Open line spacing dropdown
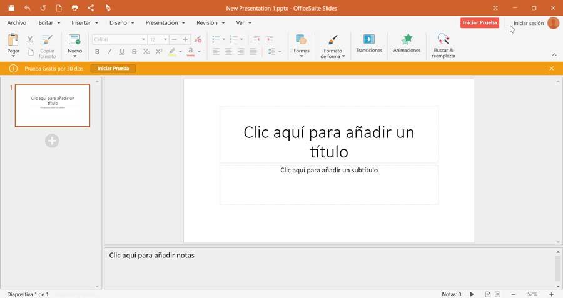This screenshot has width=563, height=298. [x=280, y=52]
